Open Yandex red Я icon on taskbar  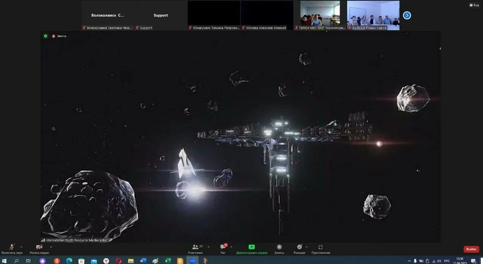tap(57, 261)
